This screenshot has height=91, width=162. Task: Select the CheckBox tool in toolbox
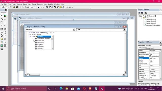(2, 26)
